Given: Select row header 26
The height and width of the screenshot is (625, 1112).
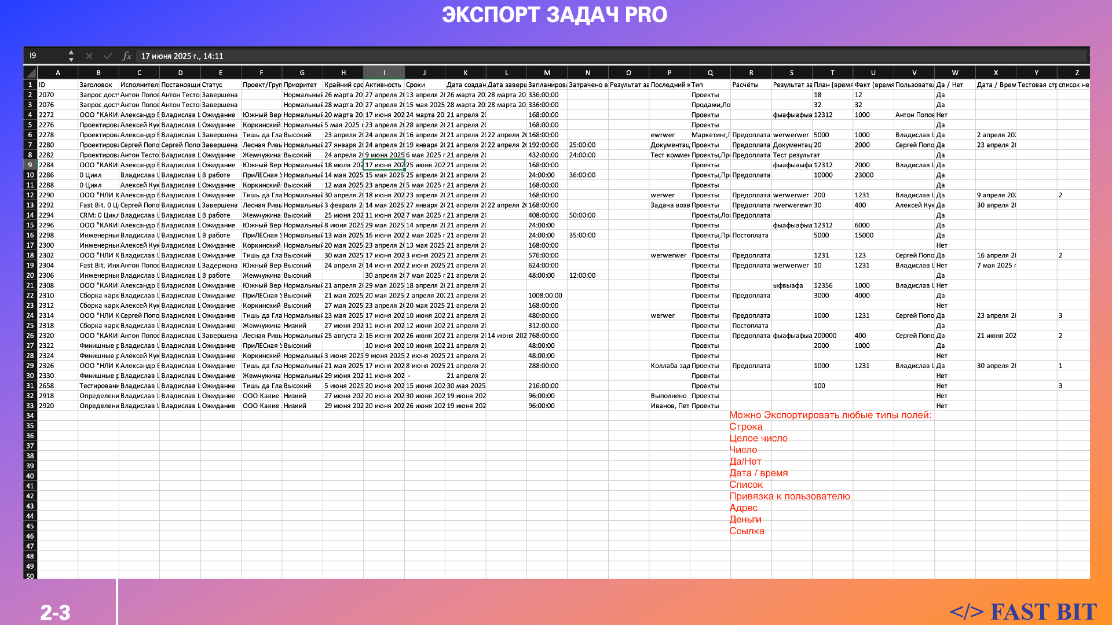Looking at the screenshot, I should tap(30, 336).
